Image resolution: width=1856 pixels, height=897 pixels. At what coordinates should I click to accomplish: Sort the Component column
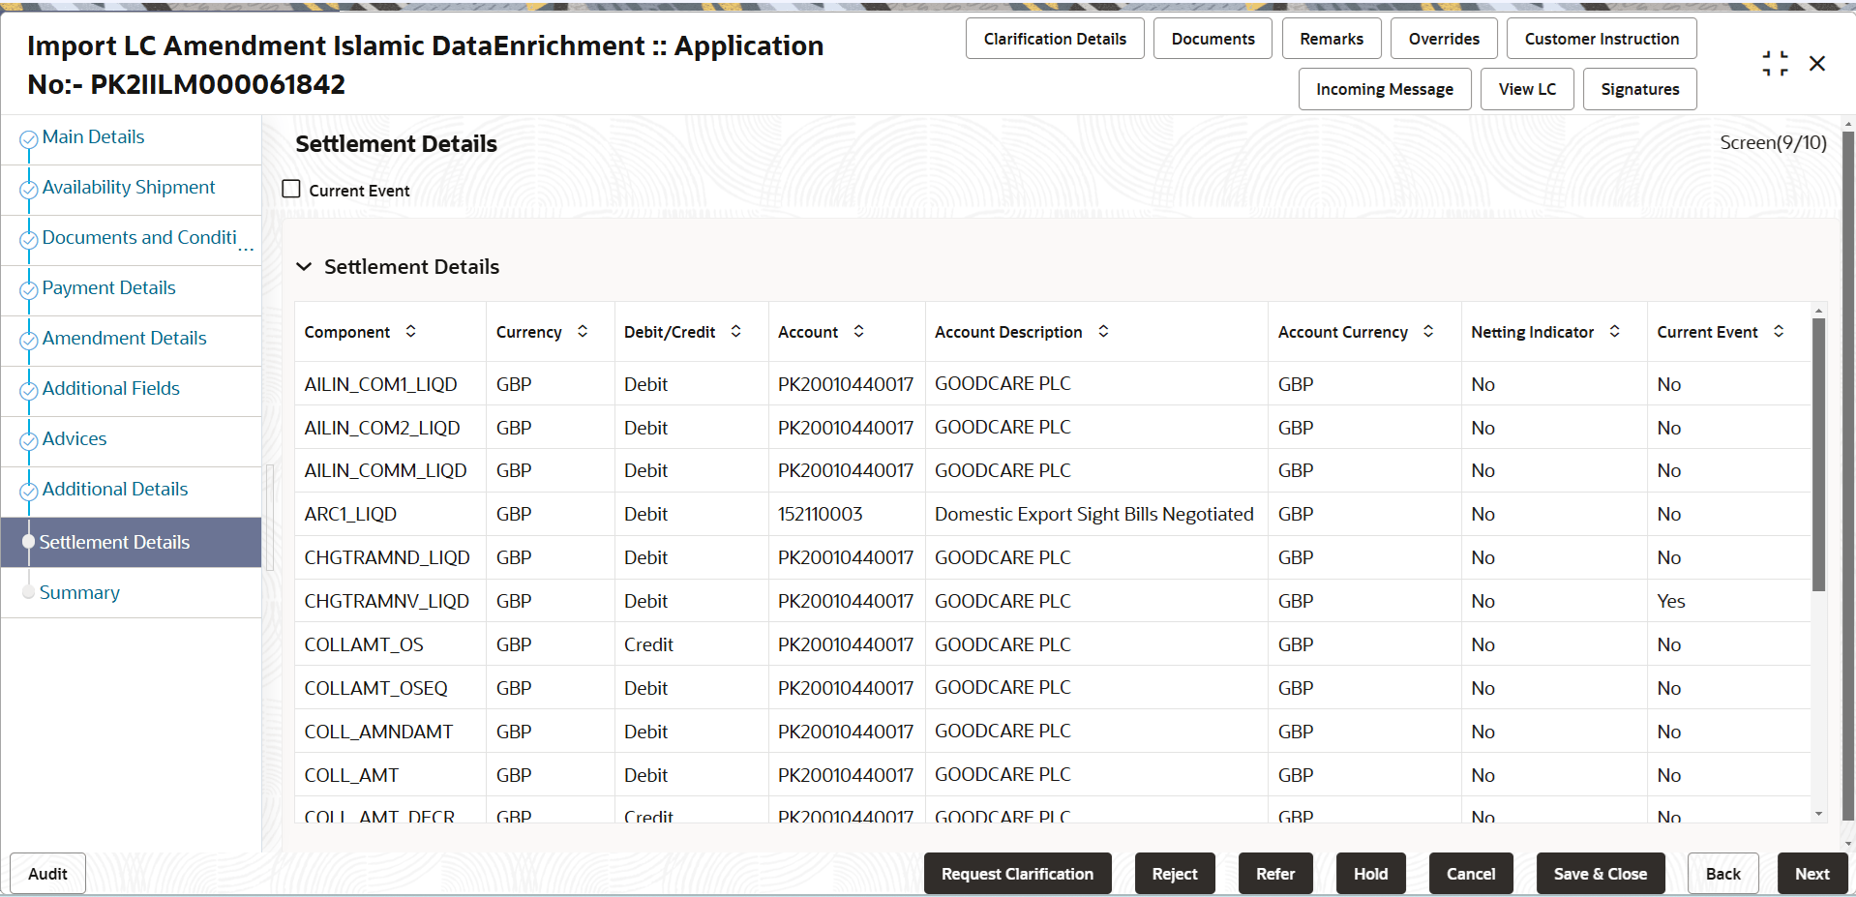coord(410,331)
